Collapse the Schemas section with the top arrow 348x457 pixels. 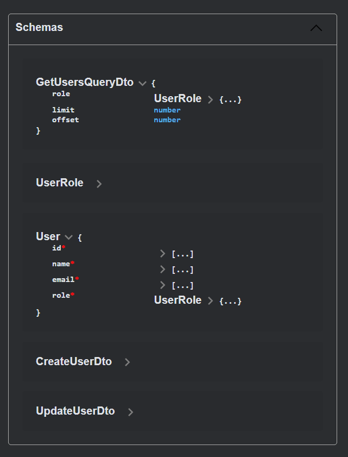coord(316,28)
